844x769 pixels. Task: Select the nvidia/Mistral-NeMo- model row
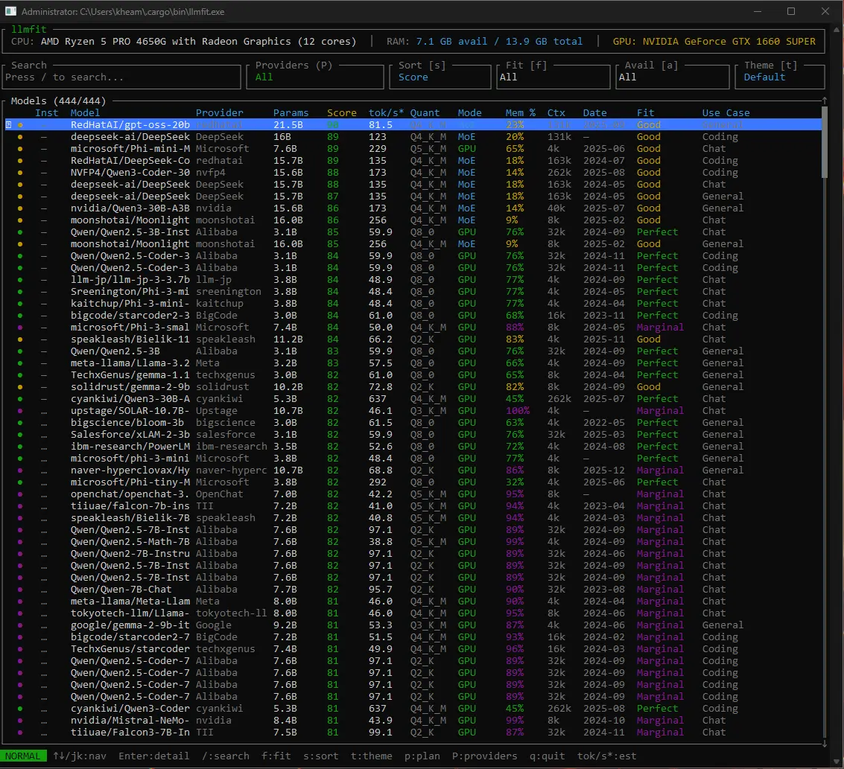413,721
